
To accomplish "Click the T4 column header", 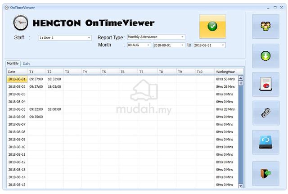I will click(90, 72).
